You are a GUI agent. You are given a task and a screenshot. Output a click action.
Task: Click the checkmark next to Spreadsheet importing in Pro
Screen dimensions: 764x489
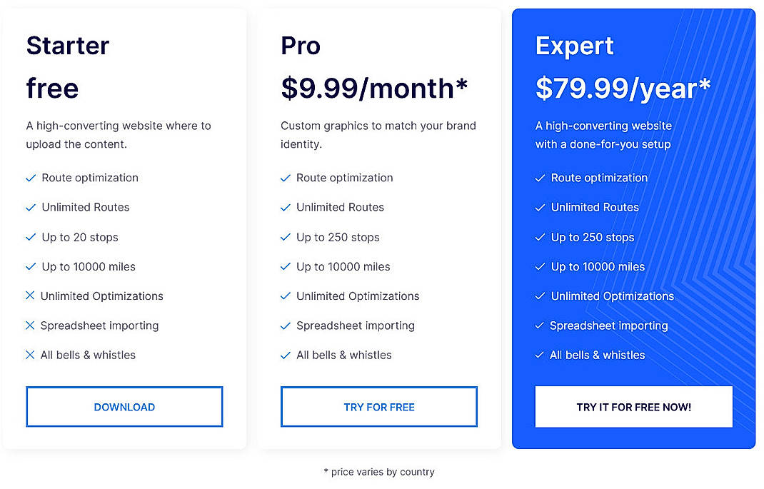click(x=286, y=326)
